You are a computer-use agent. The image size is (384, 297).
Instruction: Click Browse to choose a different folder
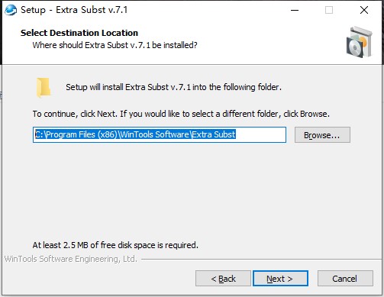coord(322,135)
